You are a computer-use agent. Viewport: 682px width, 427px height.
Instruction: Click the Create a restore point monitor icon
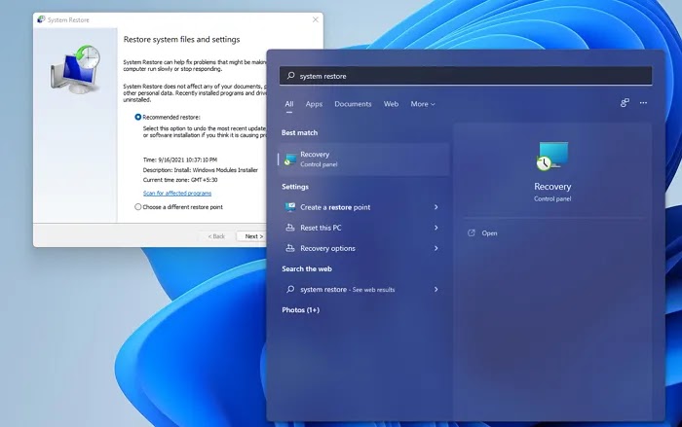pos(290,207)
